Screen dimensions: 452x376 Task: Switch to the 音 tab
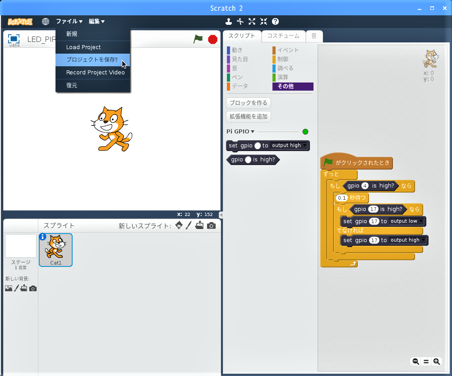[314, 36]
